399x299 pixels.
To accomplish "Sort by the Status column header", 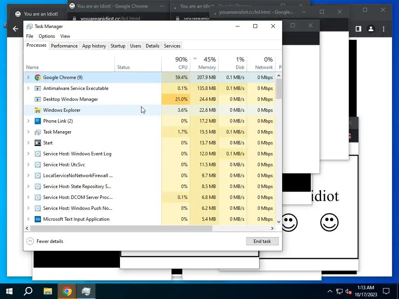I will click(138, 63).
